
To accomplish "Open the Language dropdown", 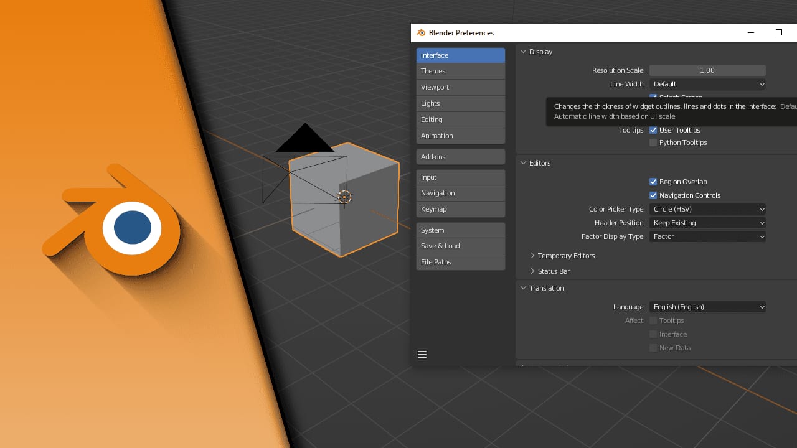I will coord(707,307).
